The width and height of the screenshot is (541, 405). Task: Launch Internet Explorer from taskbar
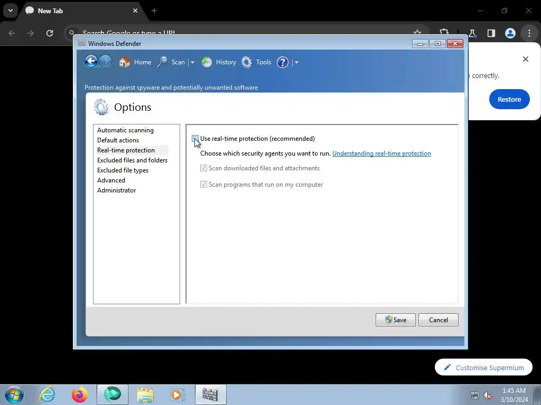click(x=47, y=394)
